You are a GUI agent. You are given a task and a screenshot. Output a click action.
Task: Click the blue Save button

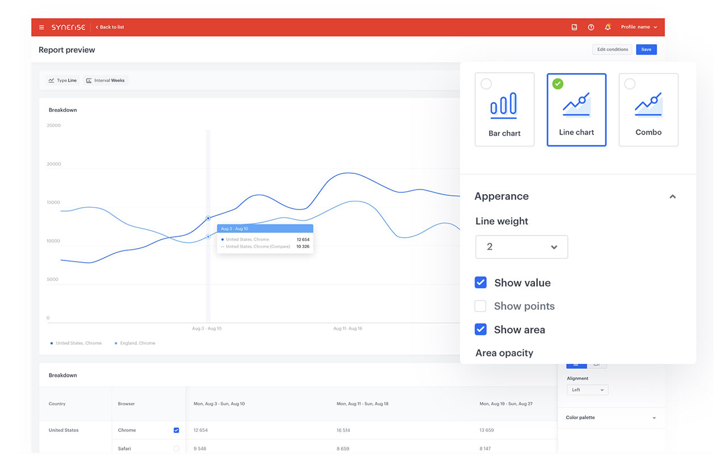(x=646, y=49)
